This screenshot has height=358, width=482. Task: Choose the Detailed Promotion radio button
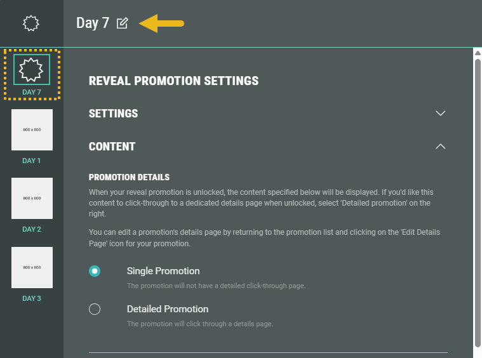[95, 309]
